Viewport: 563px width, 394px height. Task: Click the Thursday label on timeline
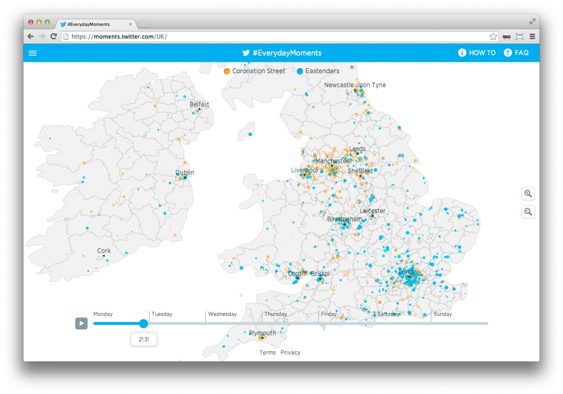point(275,314)
